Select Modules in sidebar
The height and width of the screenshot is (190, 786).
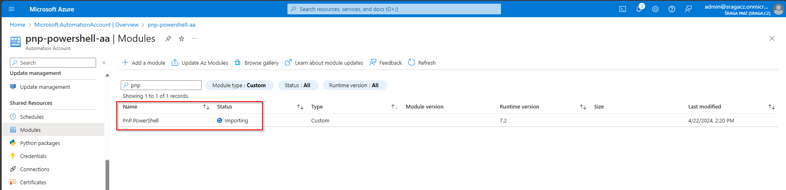(x=53, y=130)
